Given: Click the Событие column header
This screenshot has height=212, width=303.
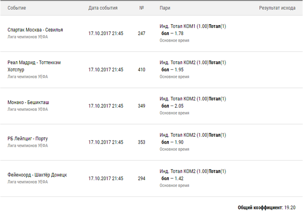Looking at the screenshot, I should coord(17,8).
